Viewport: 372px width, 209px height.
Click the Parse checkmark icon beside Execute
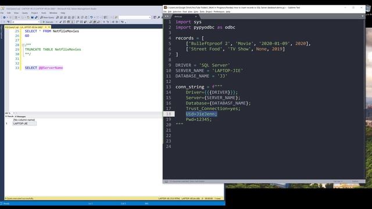tap(60, 22)
